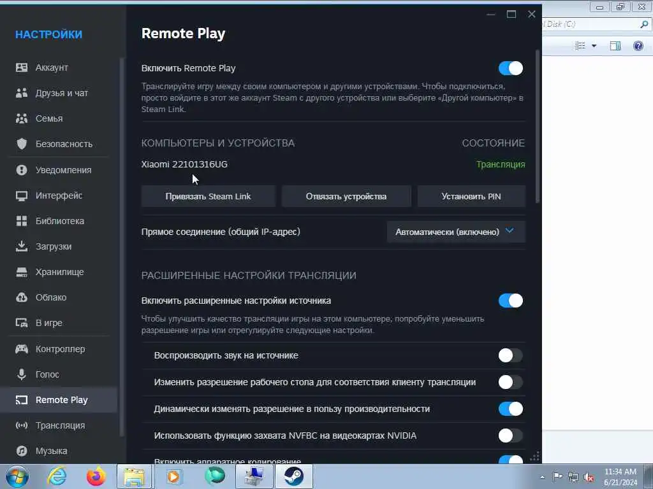Image resolution: width=653 pixels, height=489 pixels.
Task: Expand view options arrow in Explorer window
Action: (594, 46)
